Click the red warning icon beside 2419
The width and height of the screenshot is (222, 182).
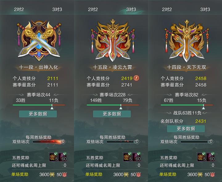point(136,78)
